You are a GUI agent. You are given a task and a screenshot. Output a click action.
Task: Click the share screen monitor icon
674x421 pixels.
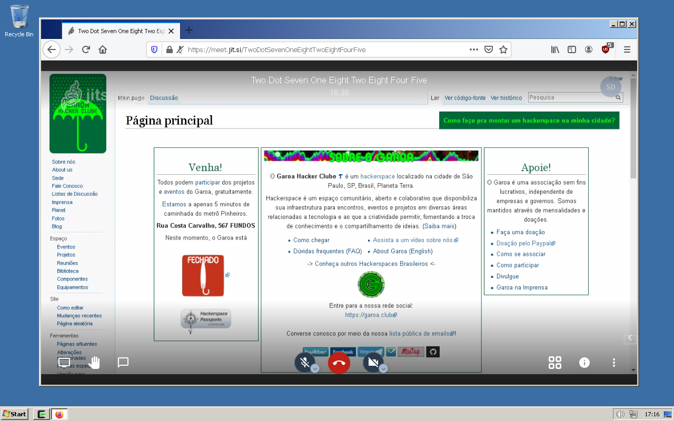64,362
